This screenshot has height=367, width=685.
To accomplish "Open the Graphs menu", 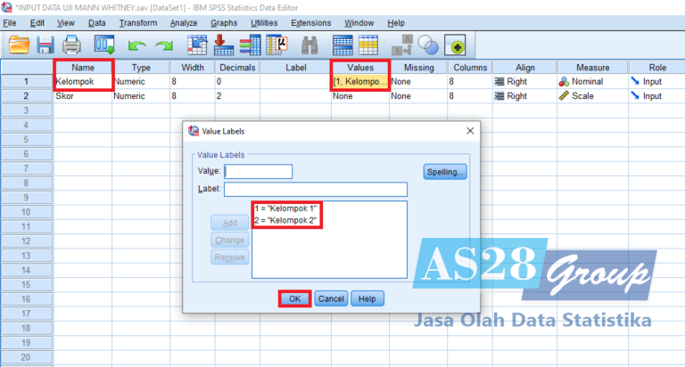I will (224, 22).
